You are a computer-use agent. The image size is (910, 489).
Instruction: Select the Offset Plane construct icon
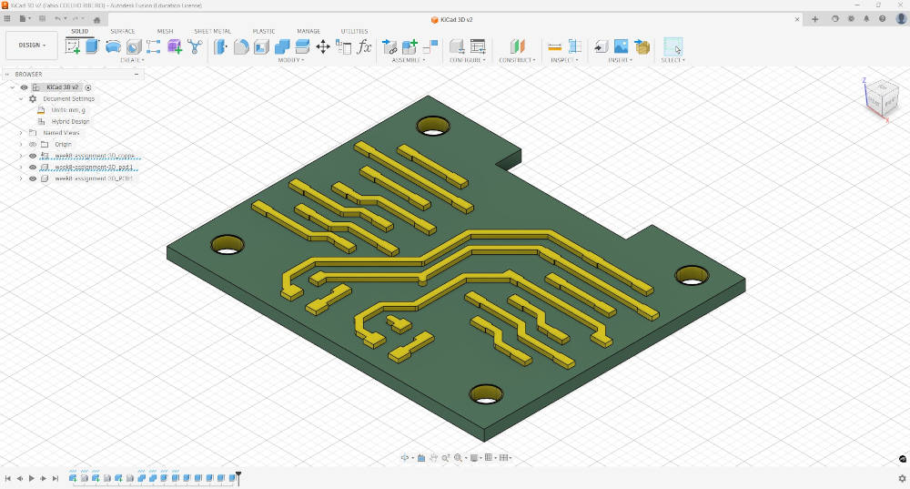tap(517, 46)
